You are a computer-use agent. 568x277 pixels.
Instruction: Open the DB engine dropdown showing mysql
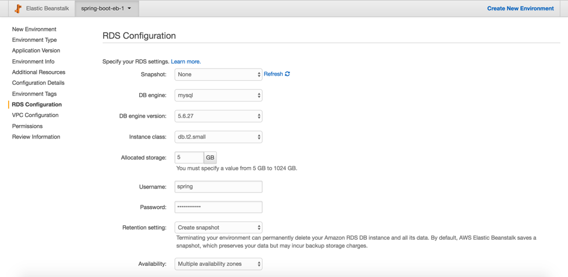coord(218,95)
